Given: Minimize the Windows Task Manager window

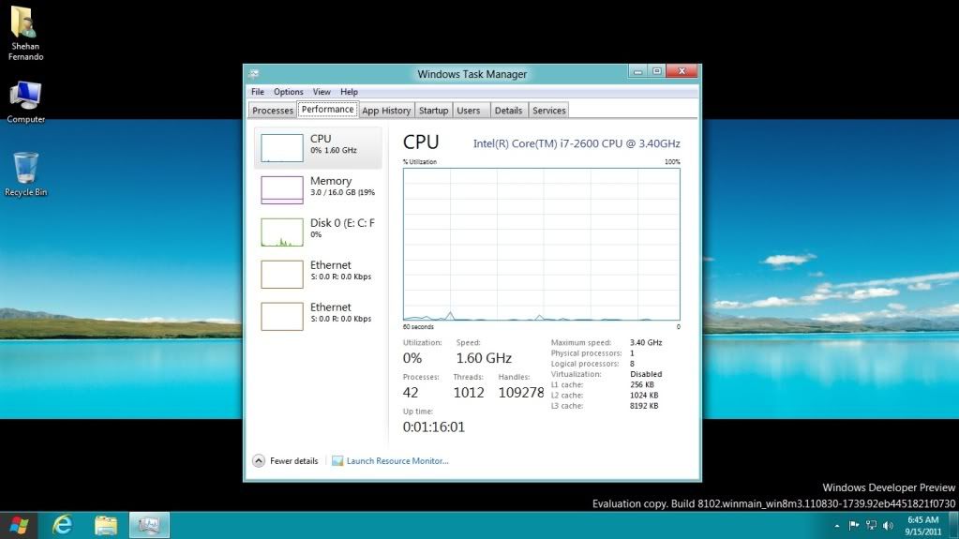Looking at the screenshot, I should pyautogui.click(x=637, y=71).
